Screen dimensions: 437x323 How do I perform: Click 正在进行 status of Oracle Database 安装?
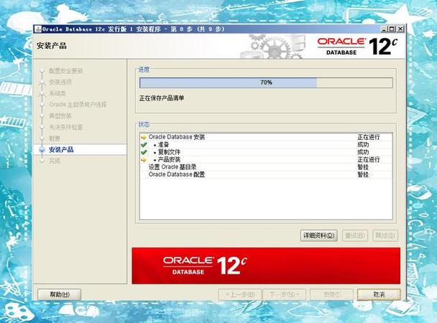[x=369, y=137]
